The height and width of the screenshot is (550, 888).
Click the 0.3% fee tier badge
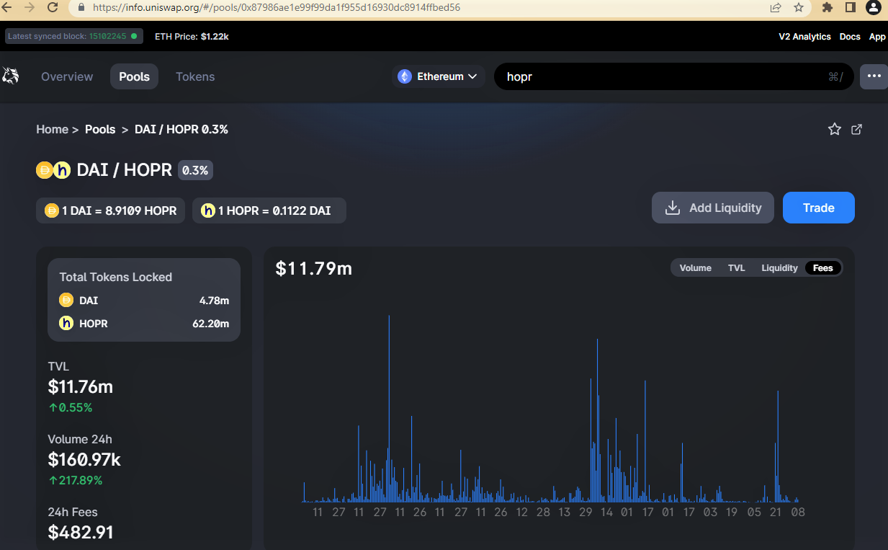(x=195, y=171)
